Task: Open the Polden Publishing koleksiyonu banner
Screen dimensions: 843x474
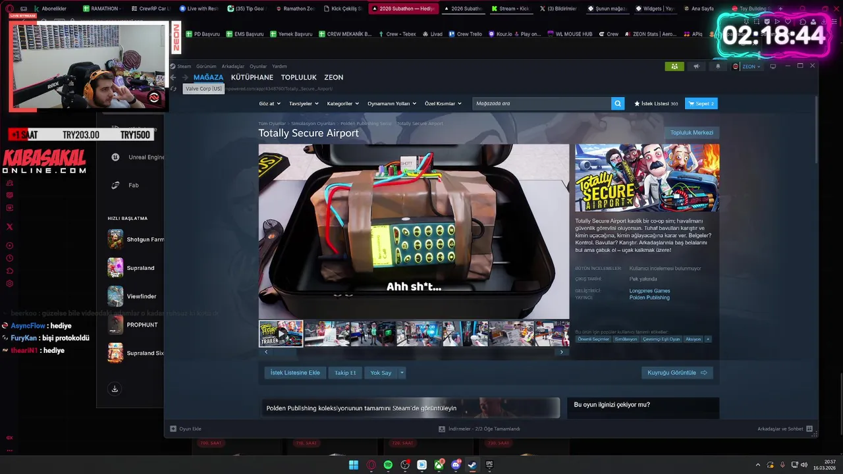Action: pos(410,408)
